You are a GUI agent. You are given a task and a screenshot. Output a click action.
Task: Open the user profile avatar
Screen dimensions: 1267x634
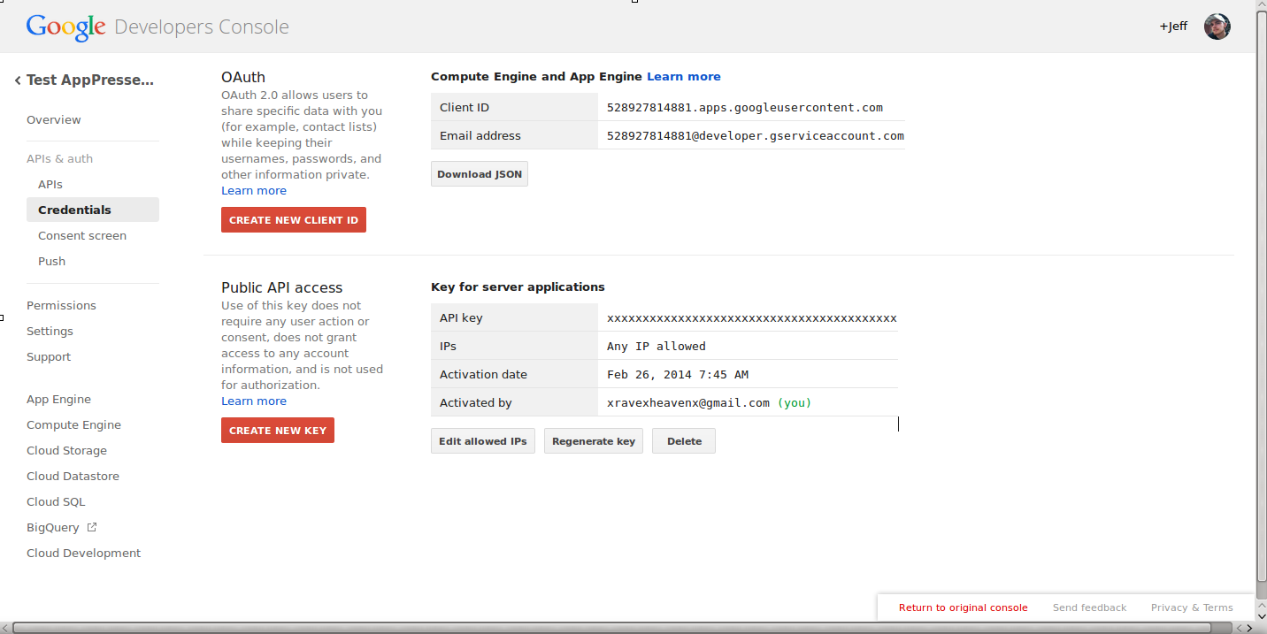1217,27
